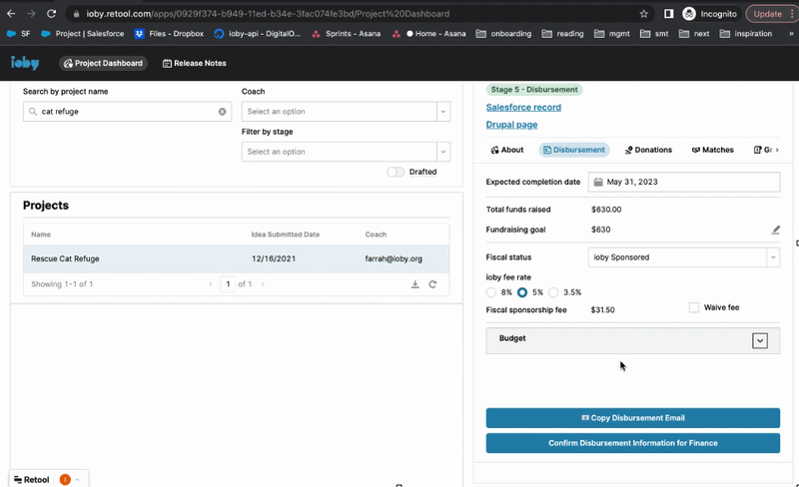This screenshot has width=799, height=487.
Task: Open the Incognito profile indicator
Action: tap(710, 14)
